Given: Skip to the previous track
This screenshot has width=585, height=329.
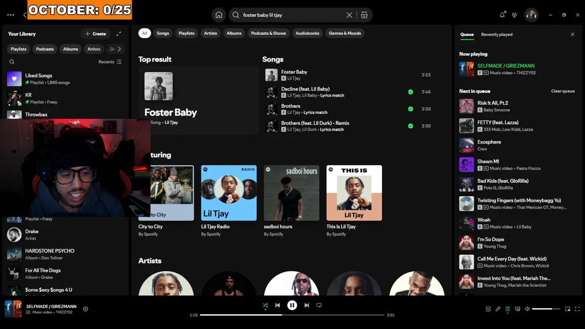Looking at the screenshot, I should click(277, 305).
